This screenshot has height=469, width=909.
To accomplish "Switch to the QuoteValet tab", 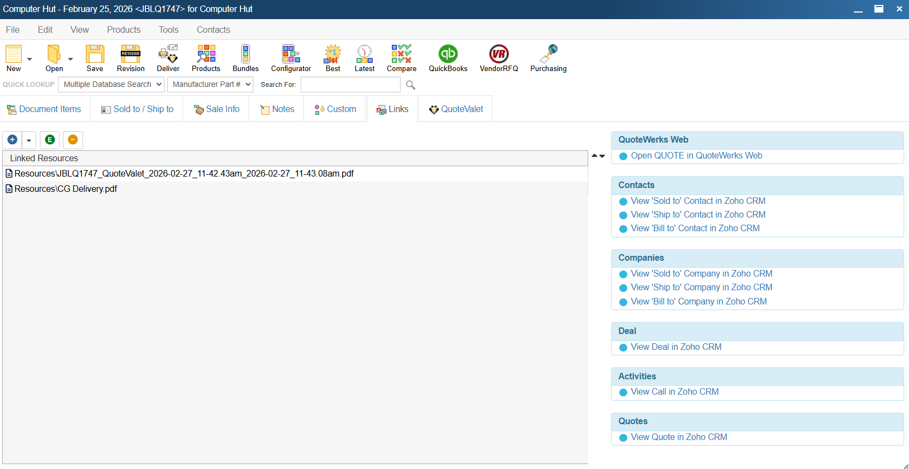I will (x=456, y=109).
